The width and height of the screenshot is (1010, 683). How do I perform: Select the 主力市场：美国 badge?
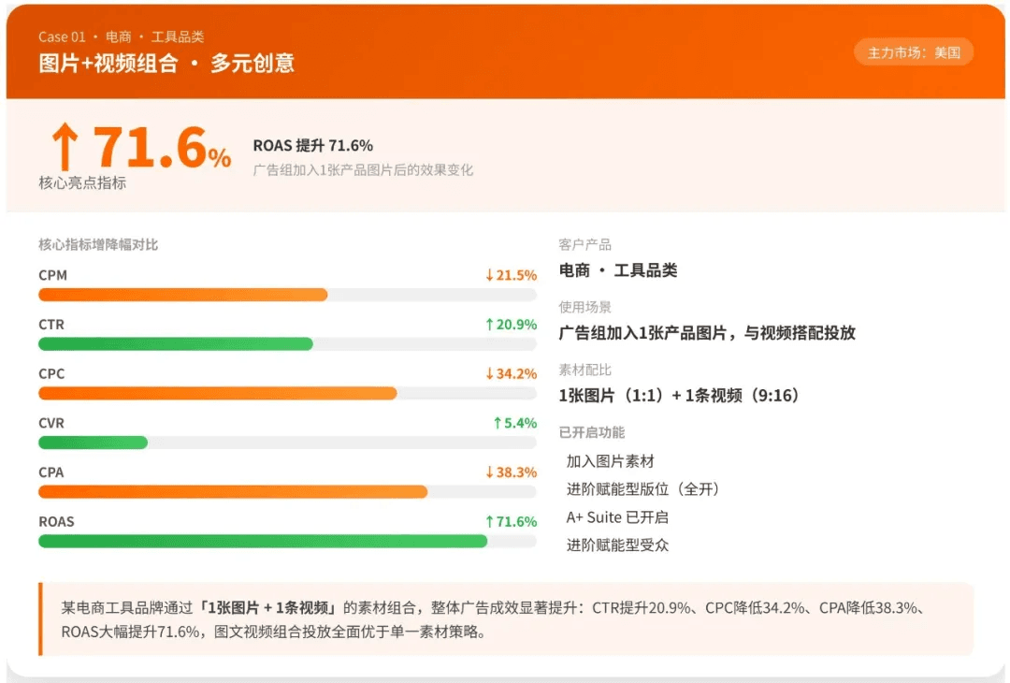pyautogui.click(x=914, y=52)
